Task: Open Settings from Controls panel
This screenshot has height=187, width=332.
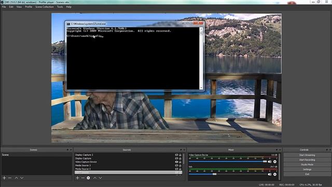Action: (307, 169)
